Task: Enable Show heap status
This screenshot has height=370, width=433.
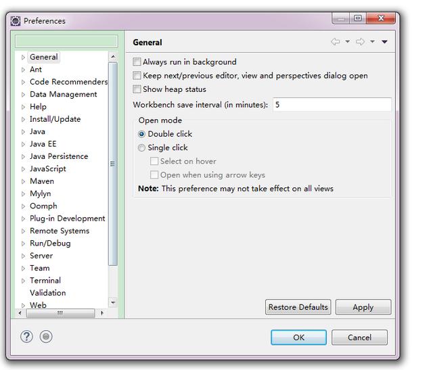Action: click(x=137, y=89)
